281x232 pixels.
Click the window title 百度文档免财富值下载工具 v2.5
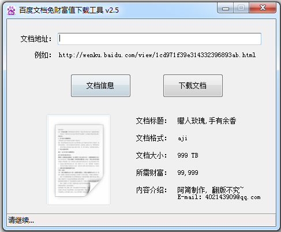coord(69,10)
